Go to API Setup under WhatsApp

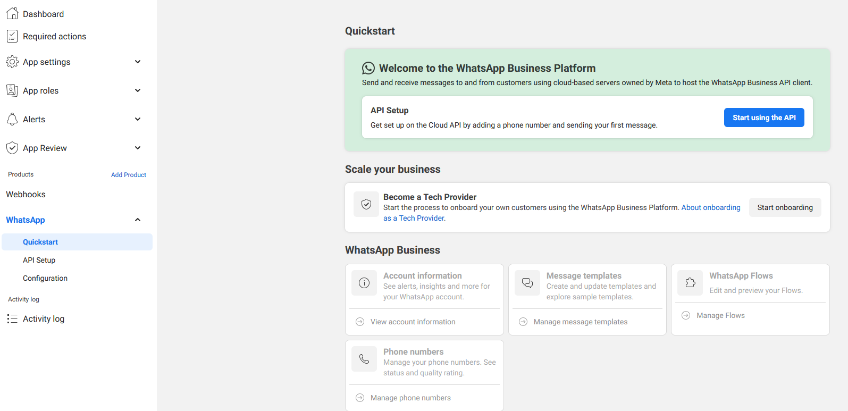tap(39, 260)
